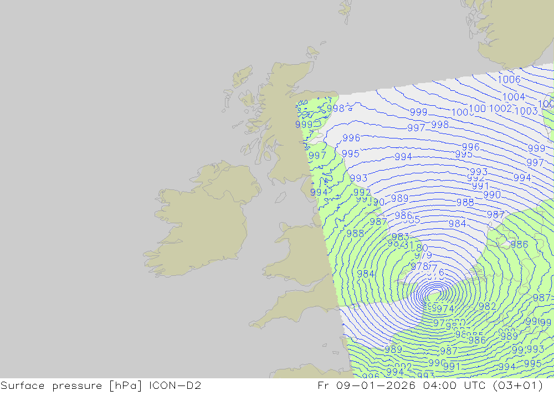Click the 'ICON-D2' model name label
Image resolution: width=554 pixels, height=406 pixels.
tap(175, 385)
